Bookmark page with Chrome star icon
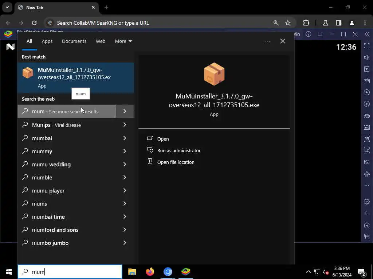The width and height of the screenshot is (373, 279). pos(288,23)
